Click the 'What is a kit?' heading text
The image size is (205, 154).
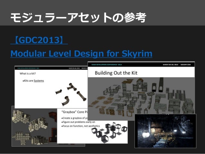(x=28, y=74)
